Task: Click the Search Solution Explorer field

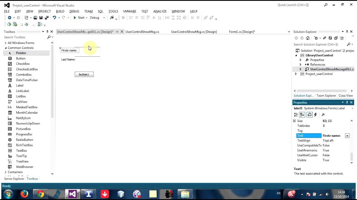Action: (319, 44)
